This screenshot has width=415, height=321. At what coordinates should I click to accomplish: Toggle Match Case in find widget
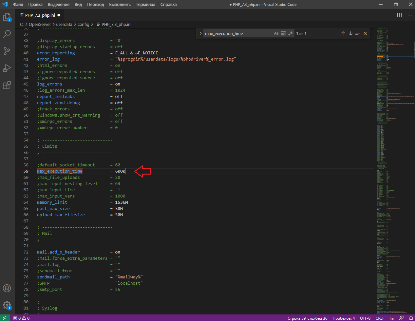click(x=276, y=33)
